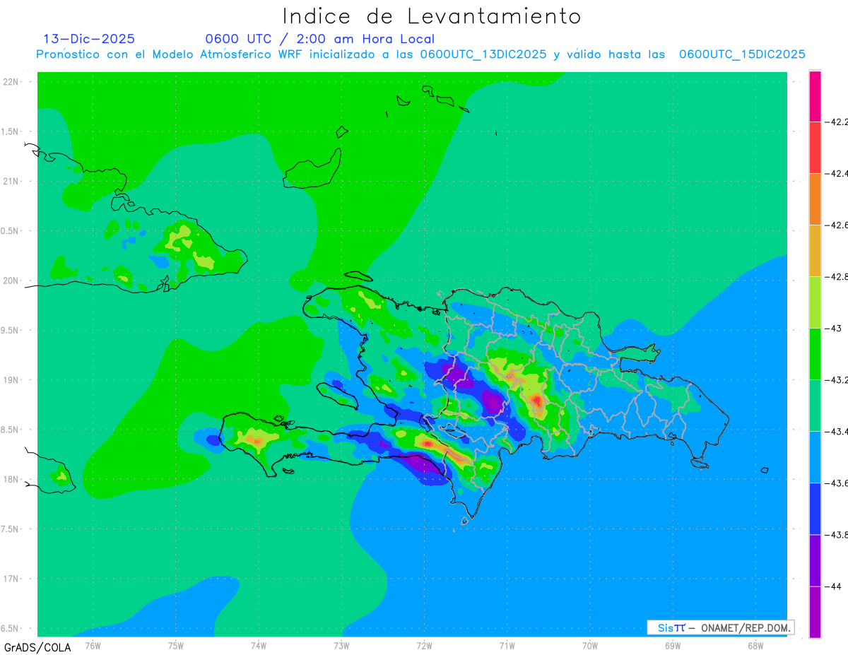Pick the yellow-green swatch below -42.8
Viewport: 848px width, 655px height.
pyautogui.click(x=815, y=302)
